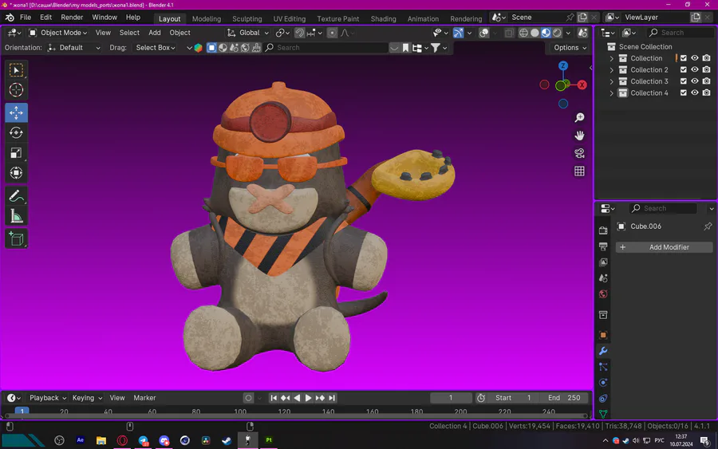The image size is (718, 449).
Task: Hide Collection 4 with its eye icon
Action: click(x=695, y=93)
